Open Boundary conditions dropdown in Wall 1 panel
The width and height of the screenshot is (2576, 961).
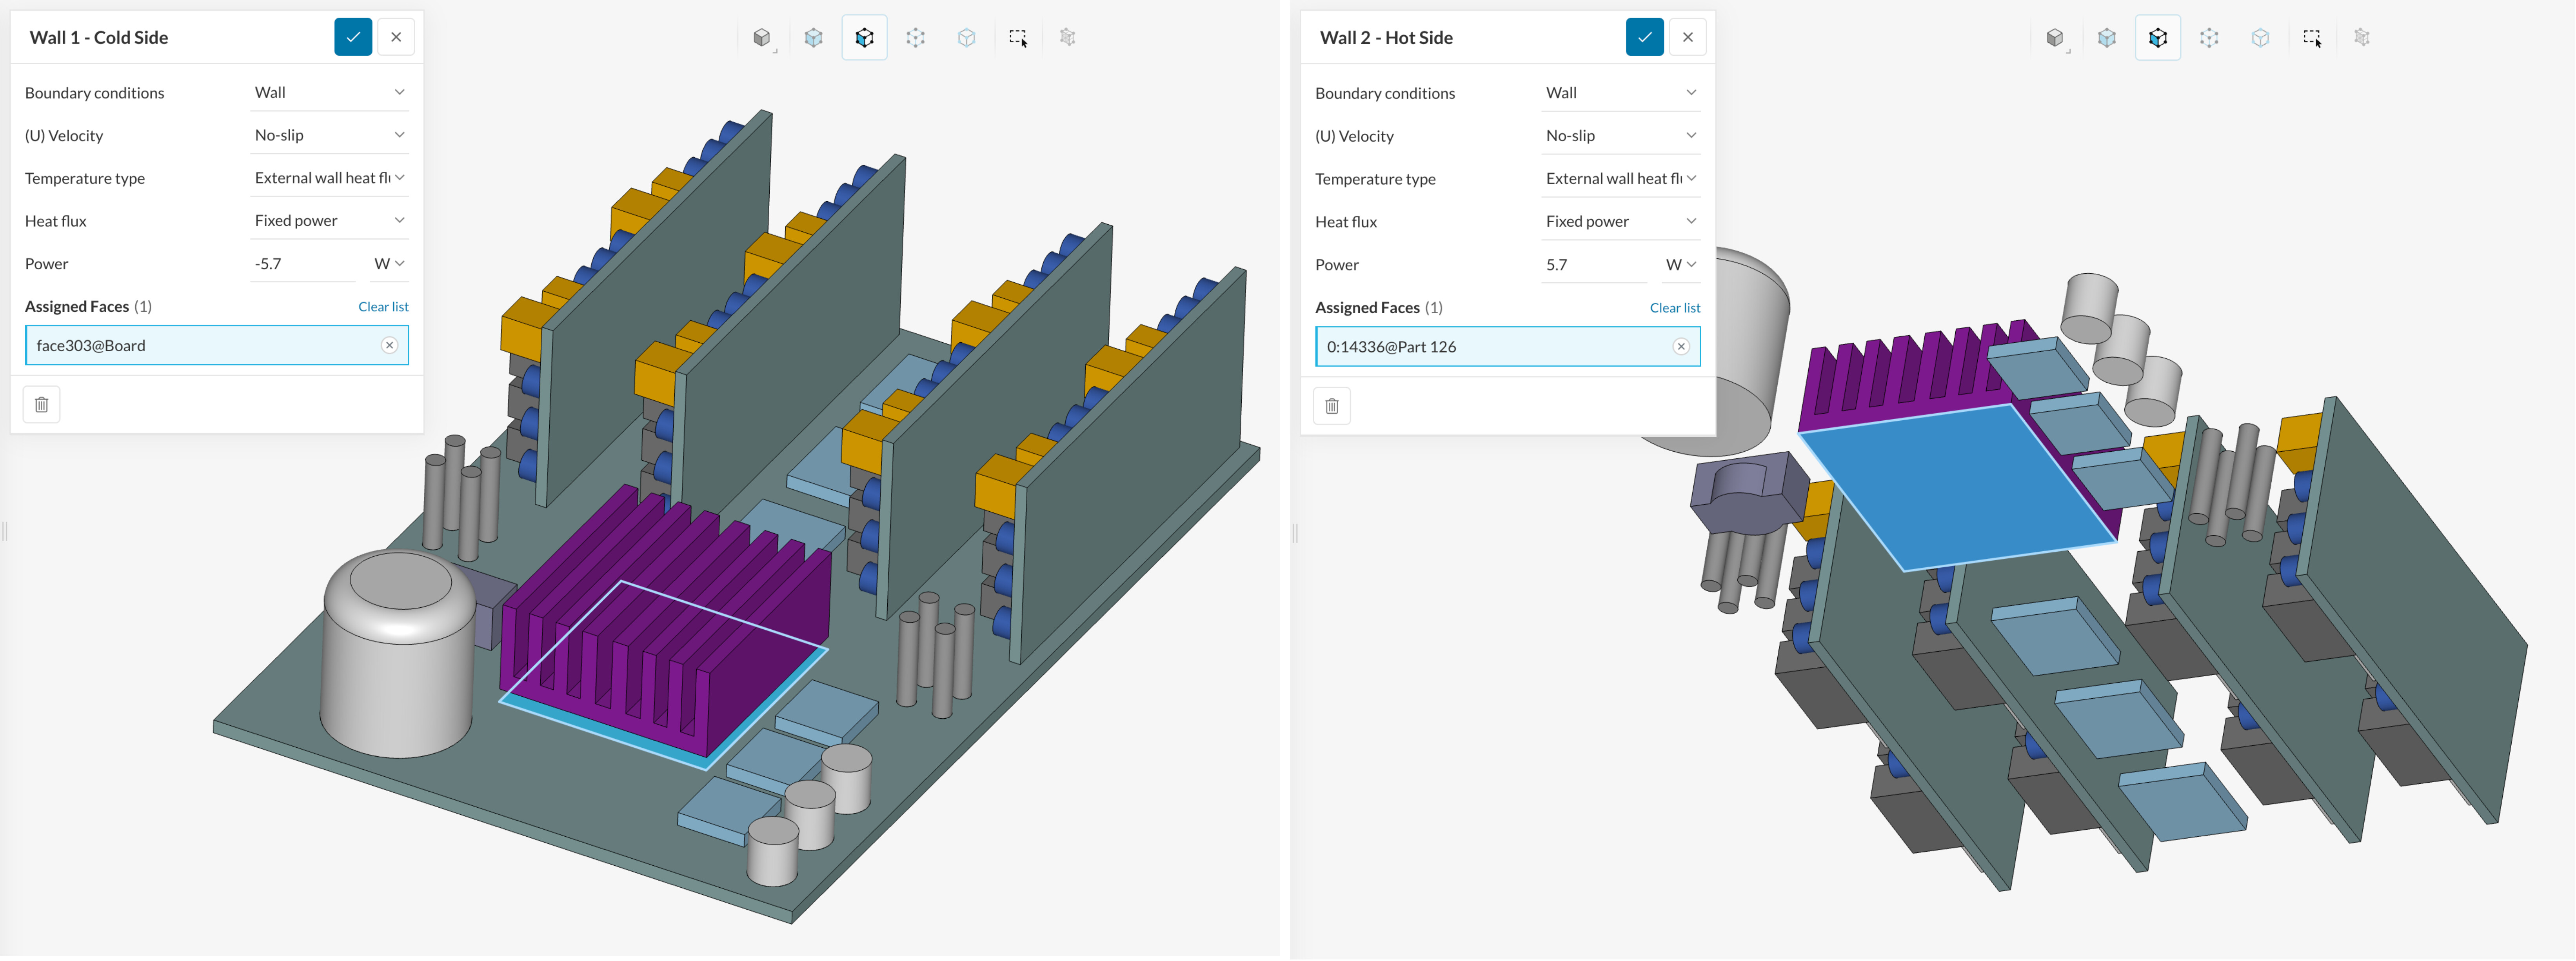coord(328,92)
